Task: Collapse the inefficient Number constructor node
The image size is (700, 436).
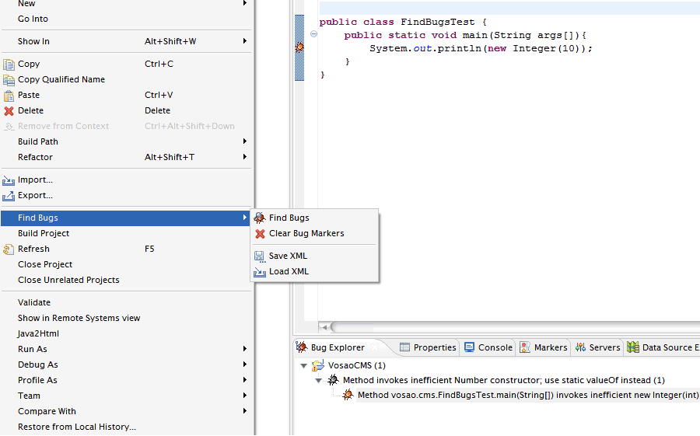Action: [x=319, y=381]
